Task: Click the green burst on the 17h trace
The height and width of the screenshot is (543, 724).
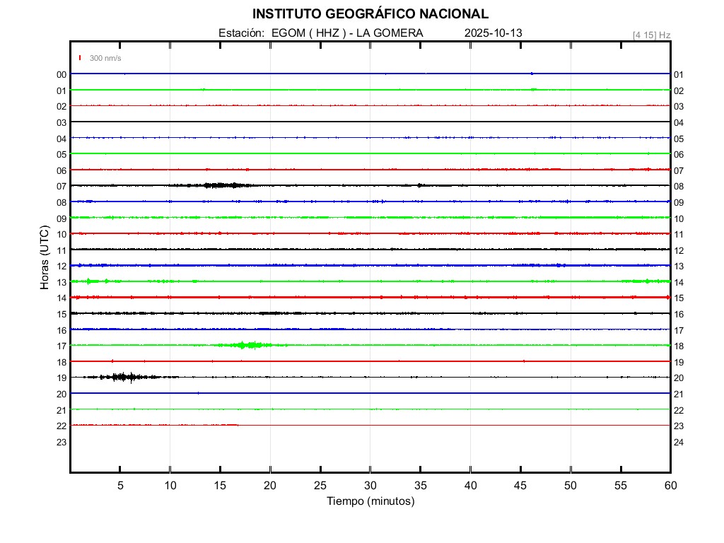Action: pyautogui.click(x=245, y=345)
